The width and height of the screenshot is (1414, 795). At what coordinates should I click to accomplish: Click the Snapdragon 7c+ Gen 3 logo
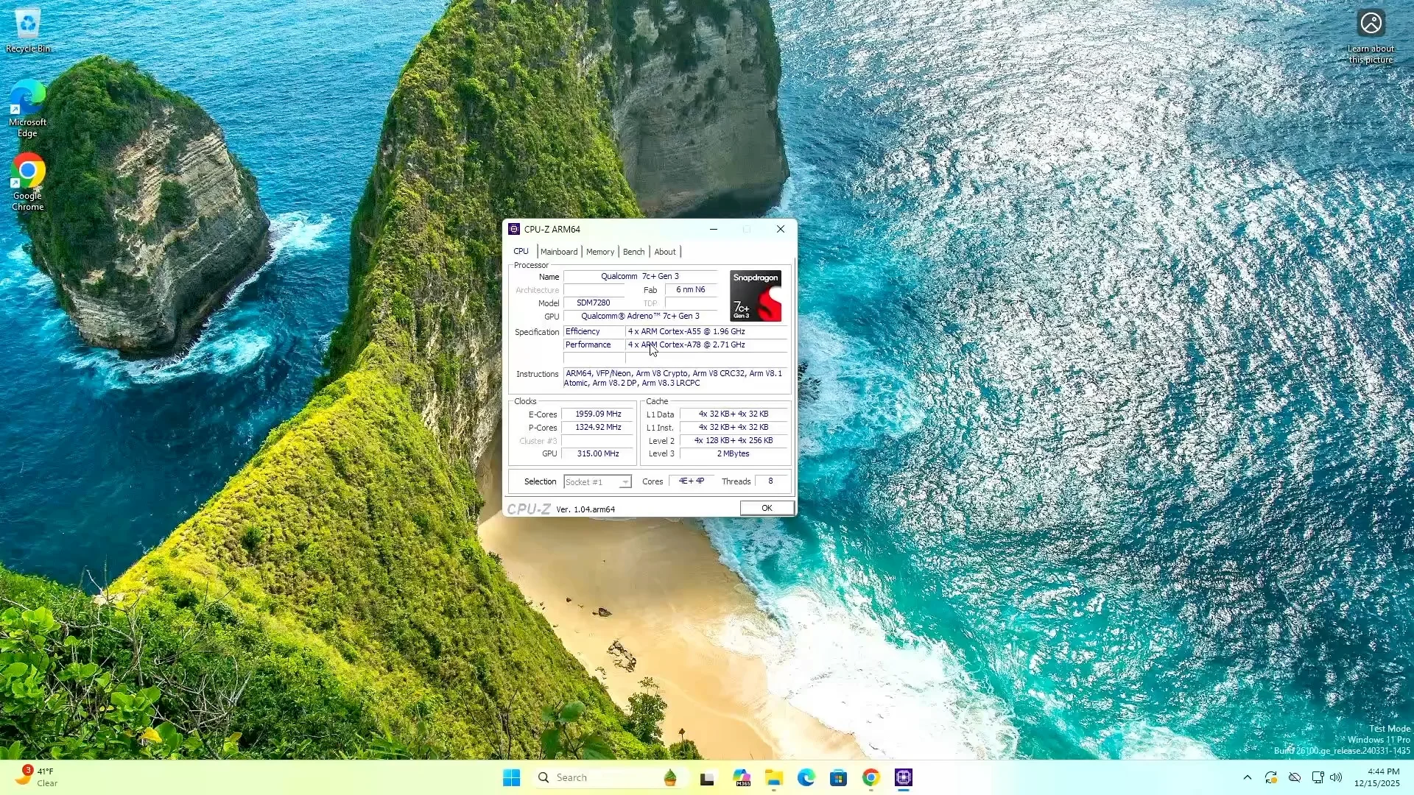coord(756,297)
